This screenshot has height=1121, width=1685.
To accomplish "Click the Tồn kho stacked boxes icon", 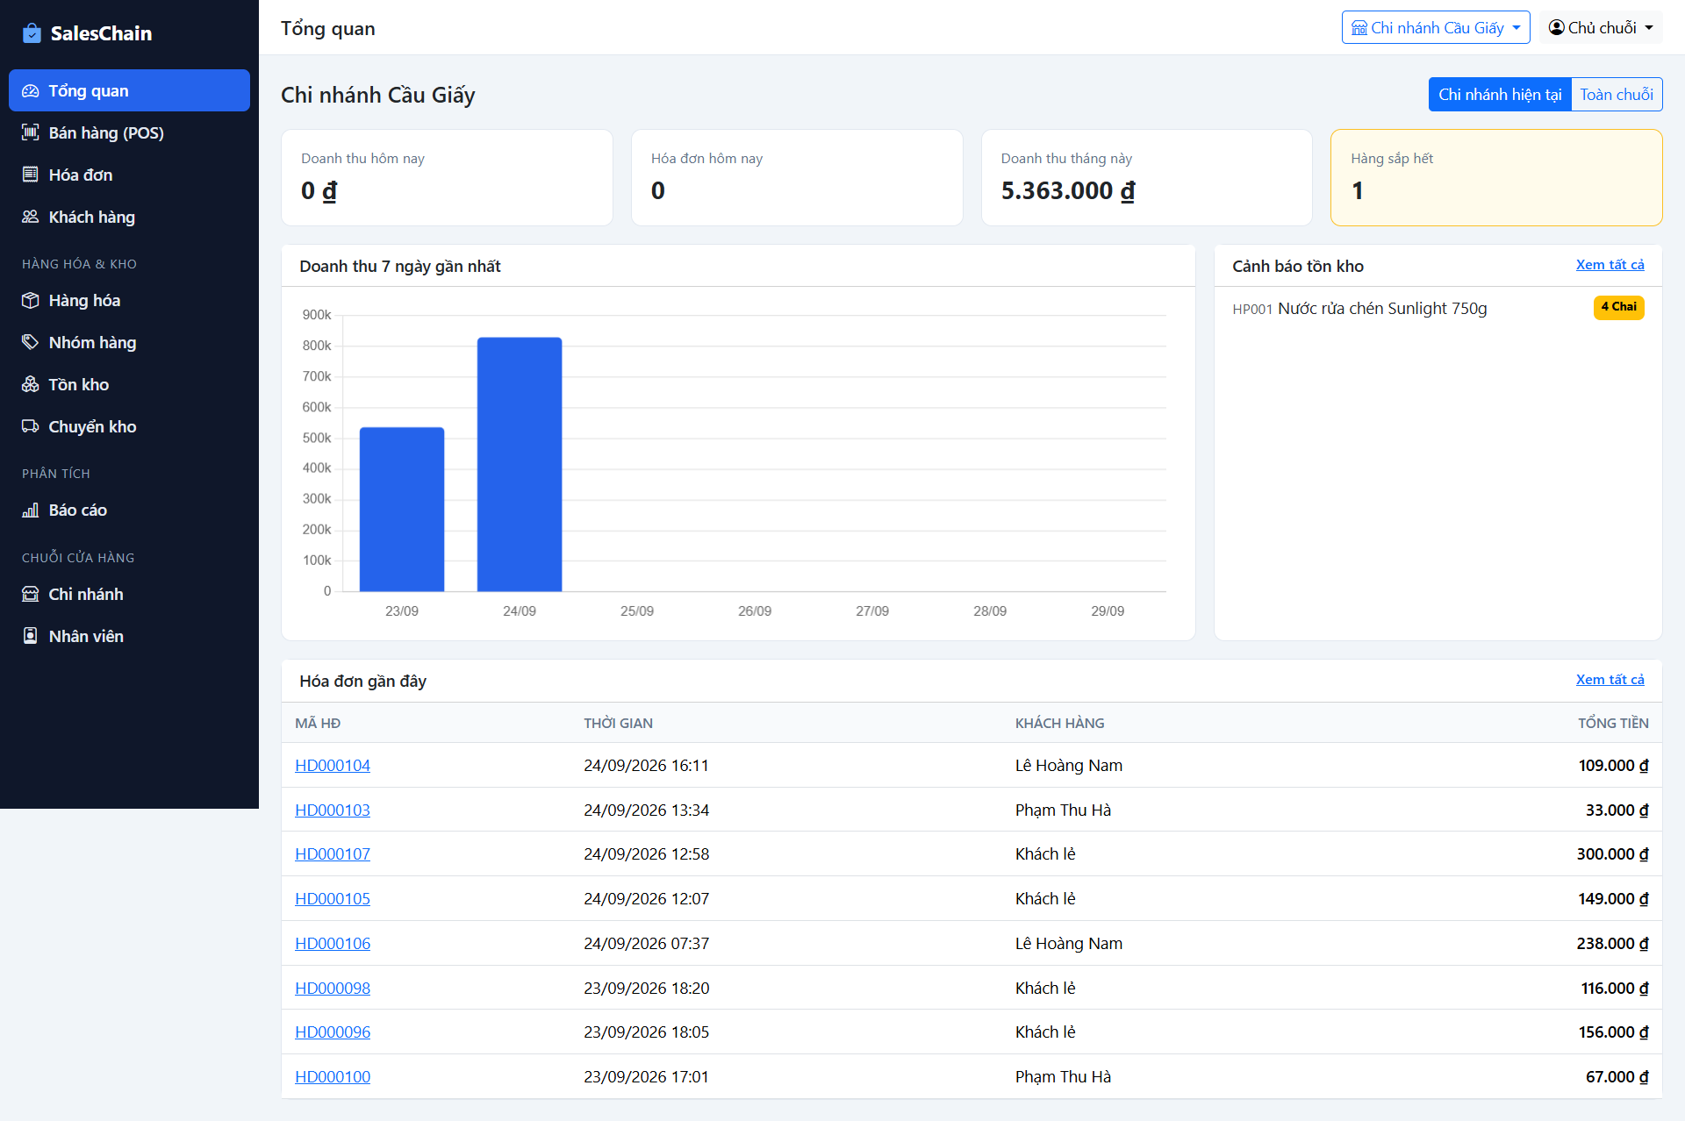I will pyautogui.click(x=31, y=384).
